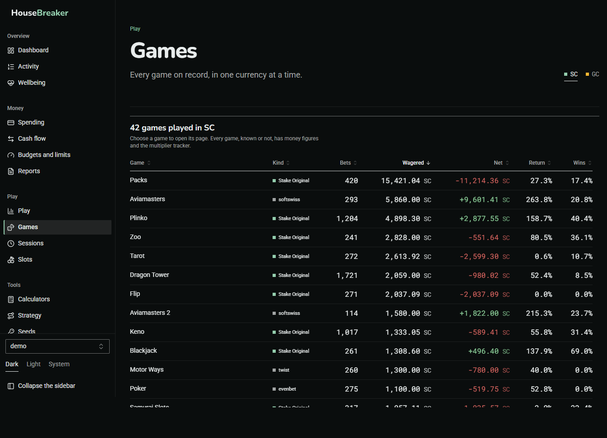Viewport: 607px width, 438px height.
Task: Click the Play breadcrumb above Games
Action: click(x=135, y=29)
